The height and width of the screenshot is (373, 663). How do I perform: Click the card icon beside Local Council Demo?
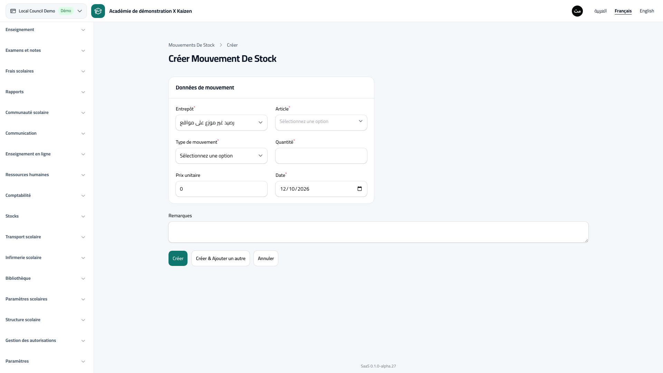13,11
